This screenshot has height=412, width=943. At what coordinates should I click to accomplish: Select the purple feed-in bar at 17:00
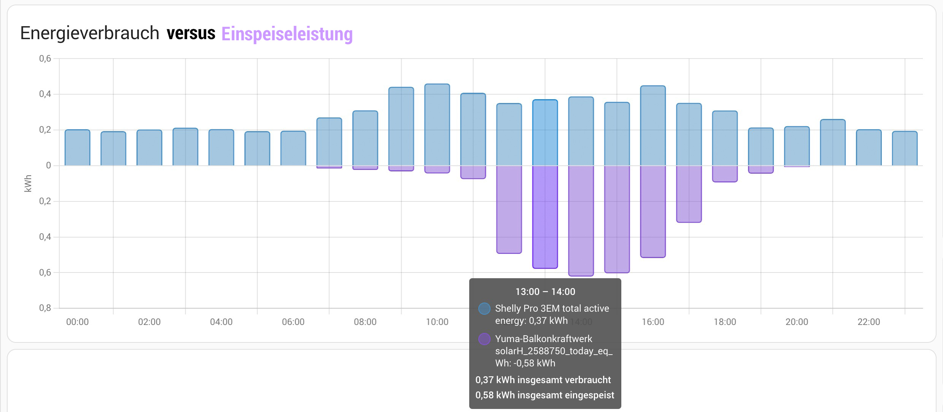tap(689, 194)
